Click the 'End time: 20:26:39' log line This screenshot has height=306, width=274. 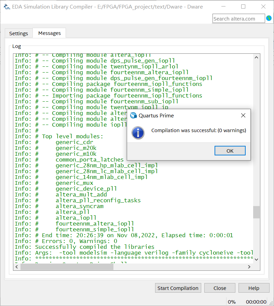[x=124, y=235]
